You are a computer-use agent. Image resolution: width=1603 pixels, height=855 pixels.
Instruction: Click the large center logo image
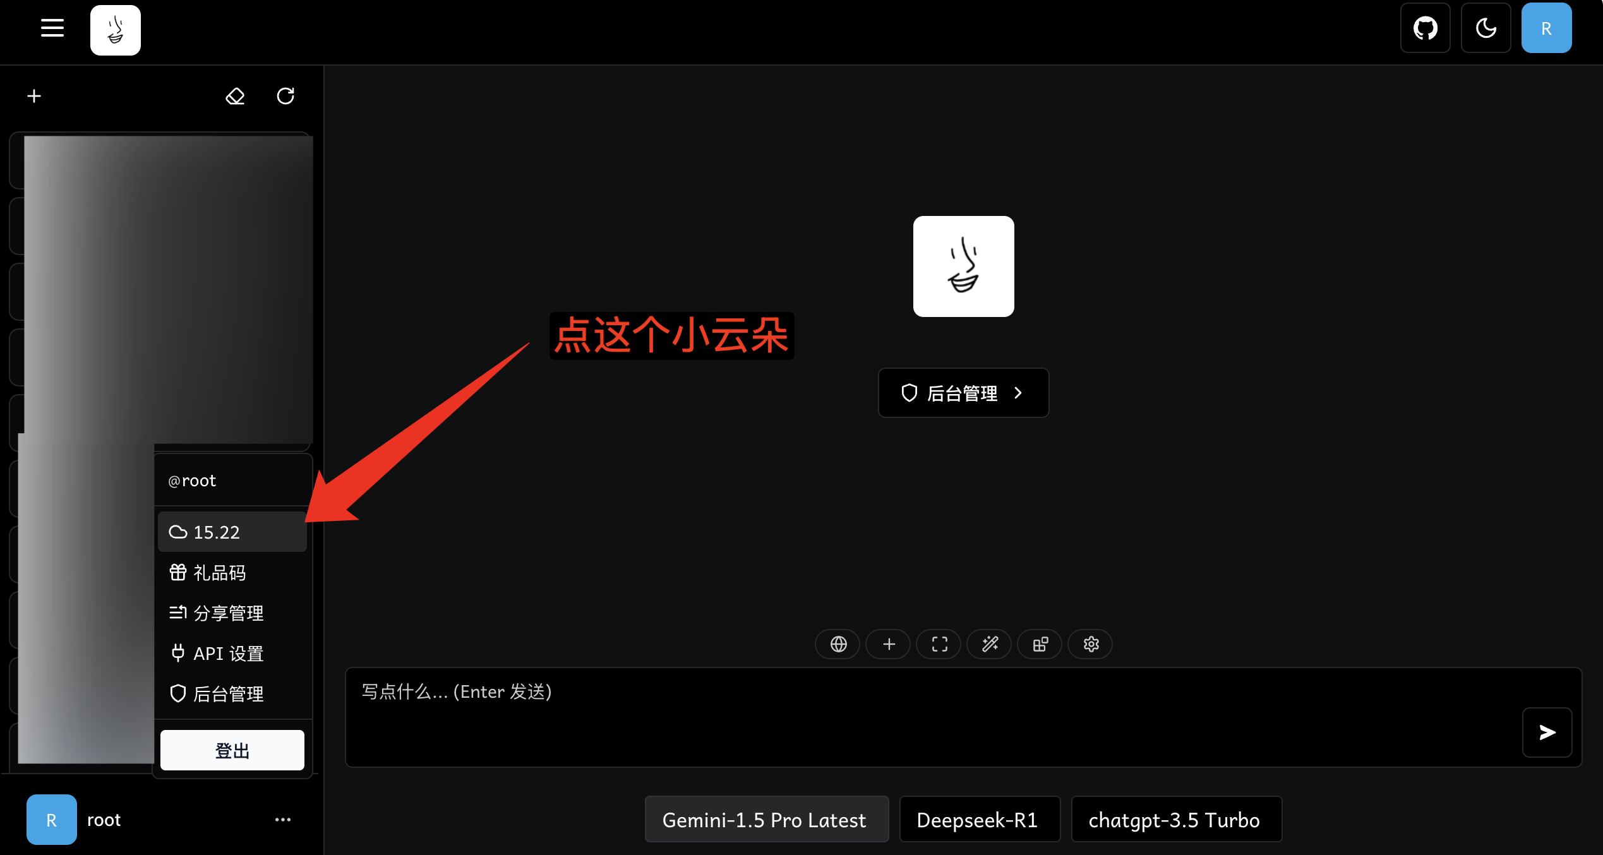click(x=964, y=266)
